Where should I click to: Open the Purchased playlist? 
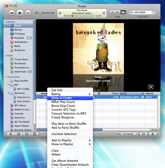(18, 63)
